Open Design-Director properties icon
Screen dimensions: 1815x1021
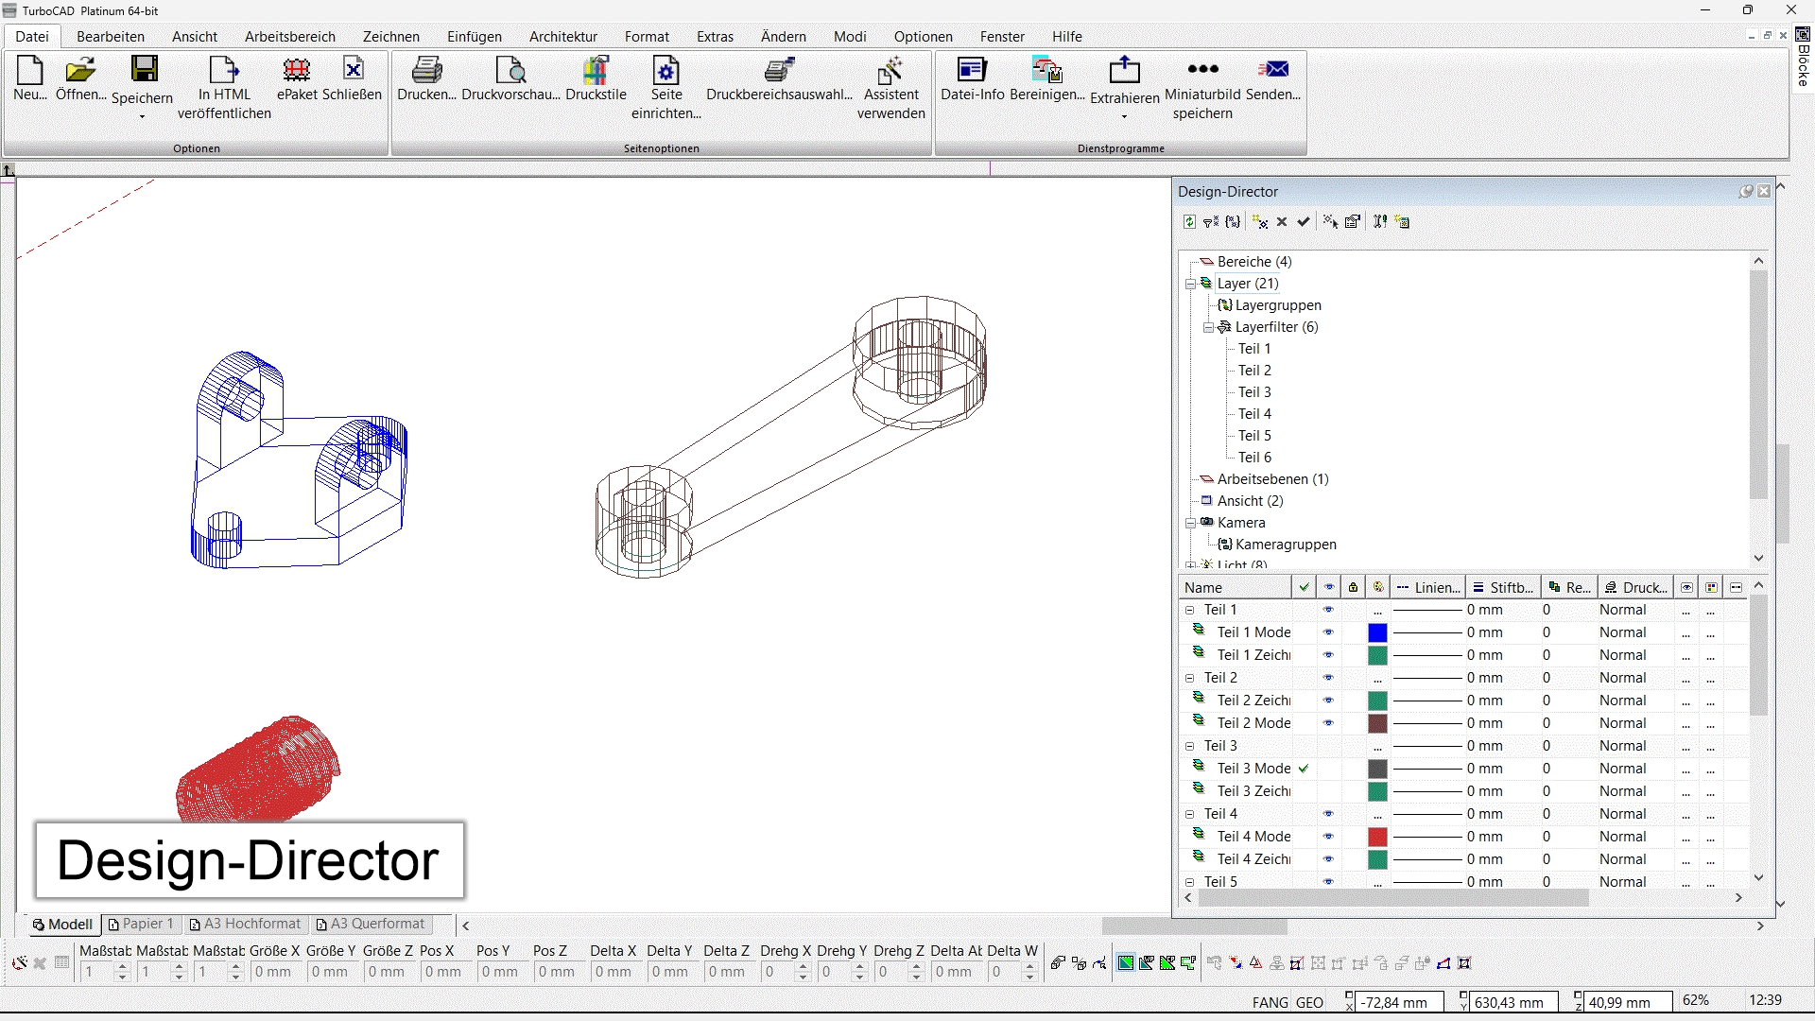click(1353, 222)
